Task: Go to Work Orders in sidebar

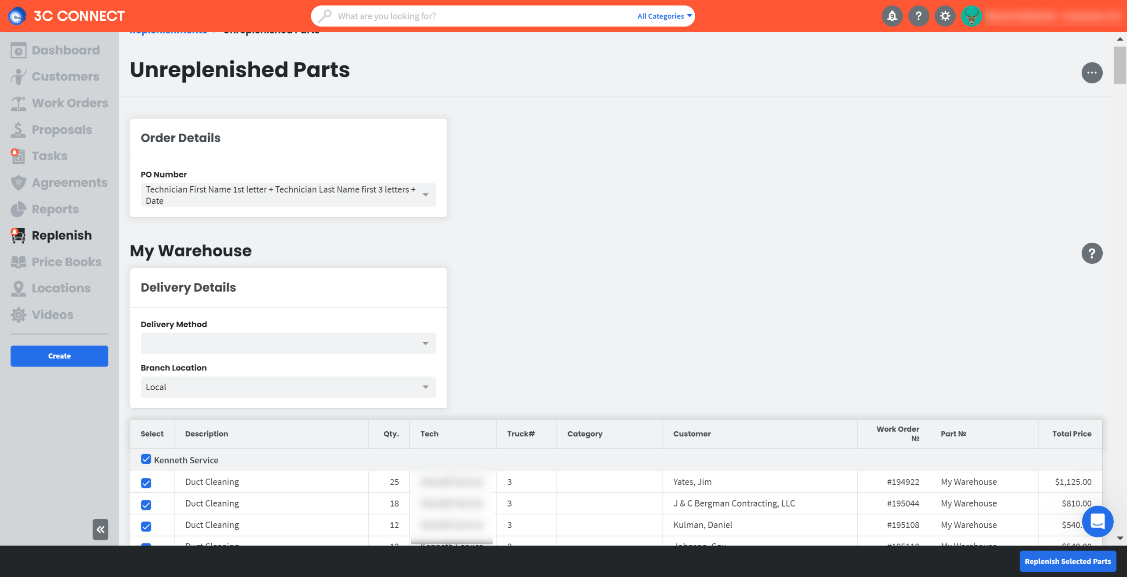Action: coord(70,103)
